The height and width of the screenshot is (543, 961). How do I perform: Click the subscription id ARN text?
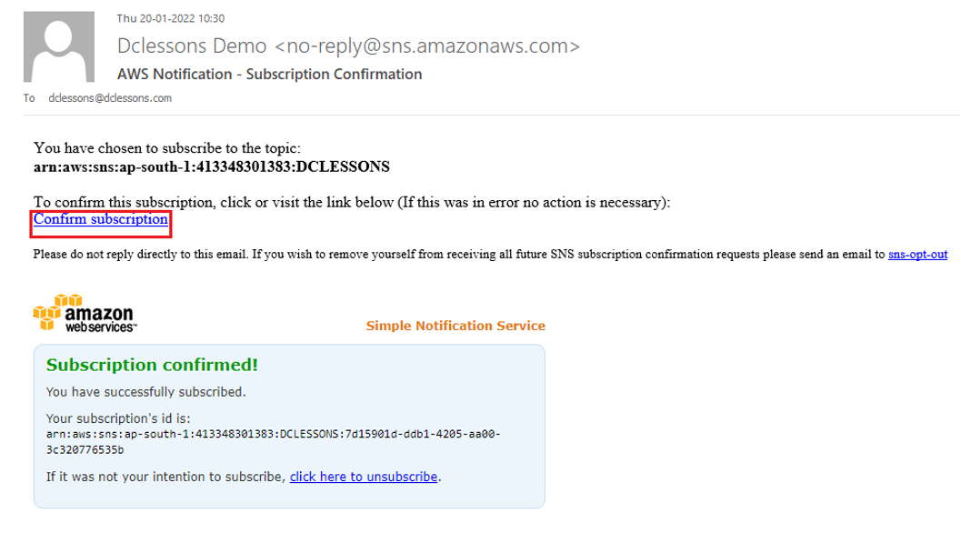tap(274, 442)
